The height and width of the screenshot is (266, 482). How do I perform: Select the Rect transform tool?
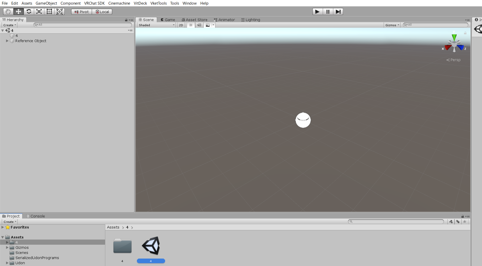click(49, 12)
